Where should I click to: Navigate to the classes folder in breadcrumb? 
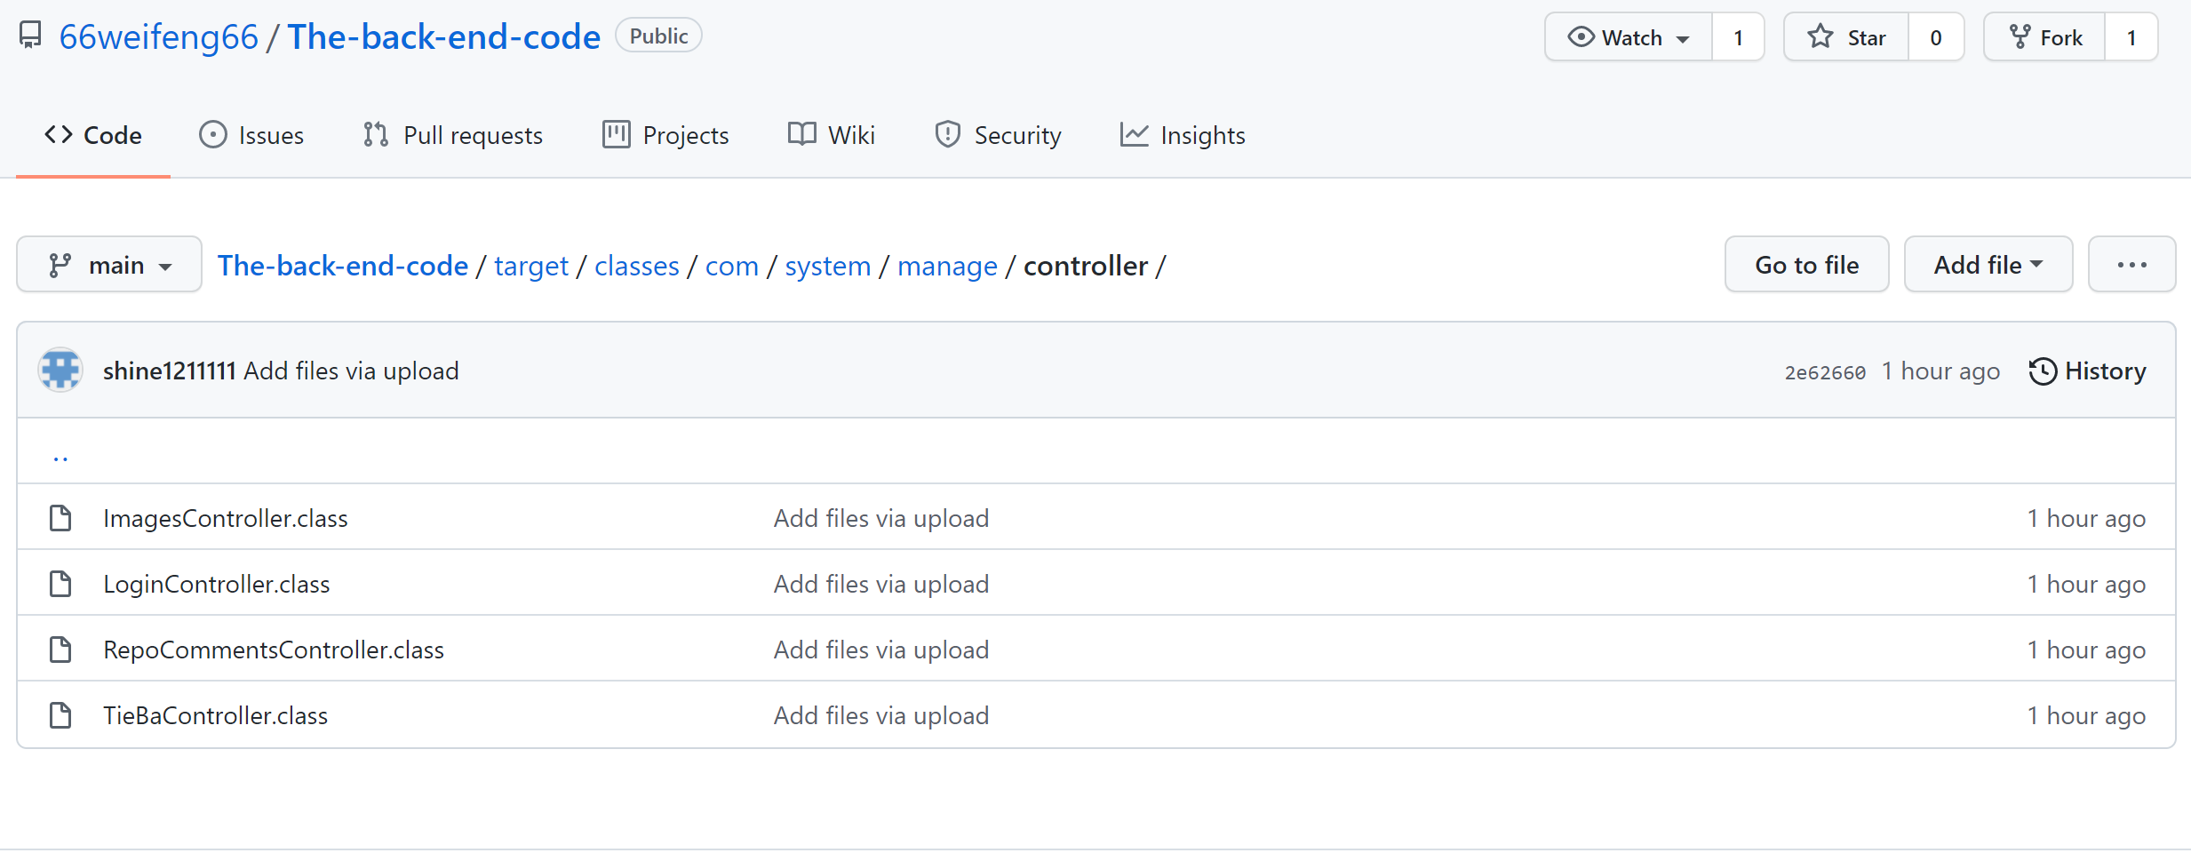[x=637, y=266]
